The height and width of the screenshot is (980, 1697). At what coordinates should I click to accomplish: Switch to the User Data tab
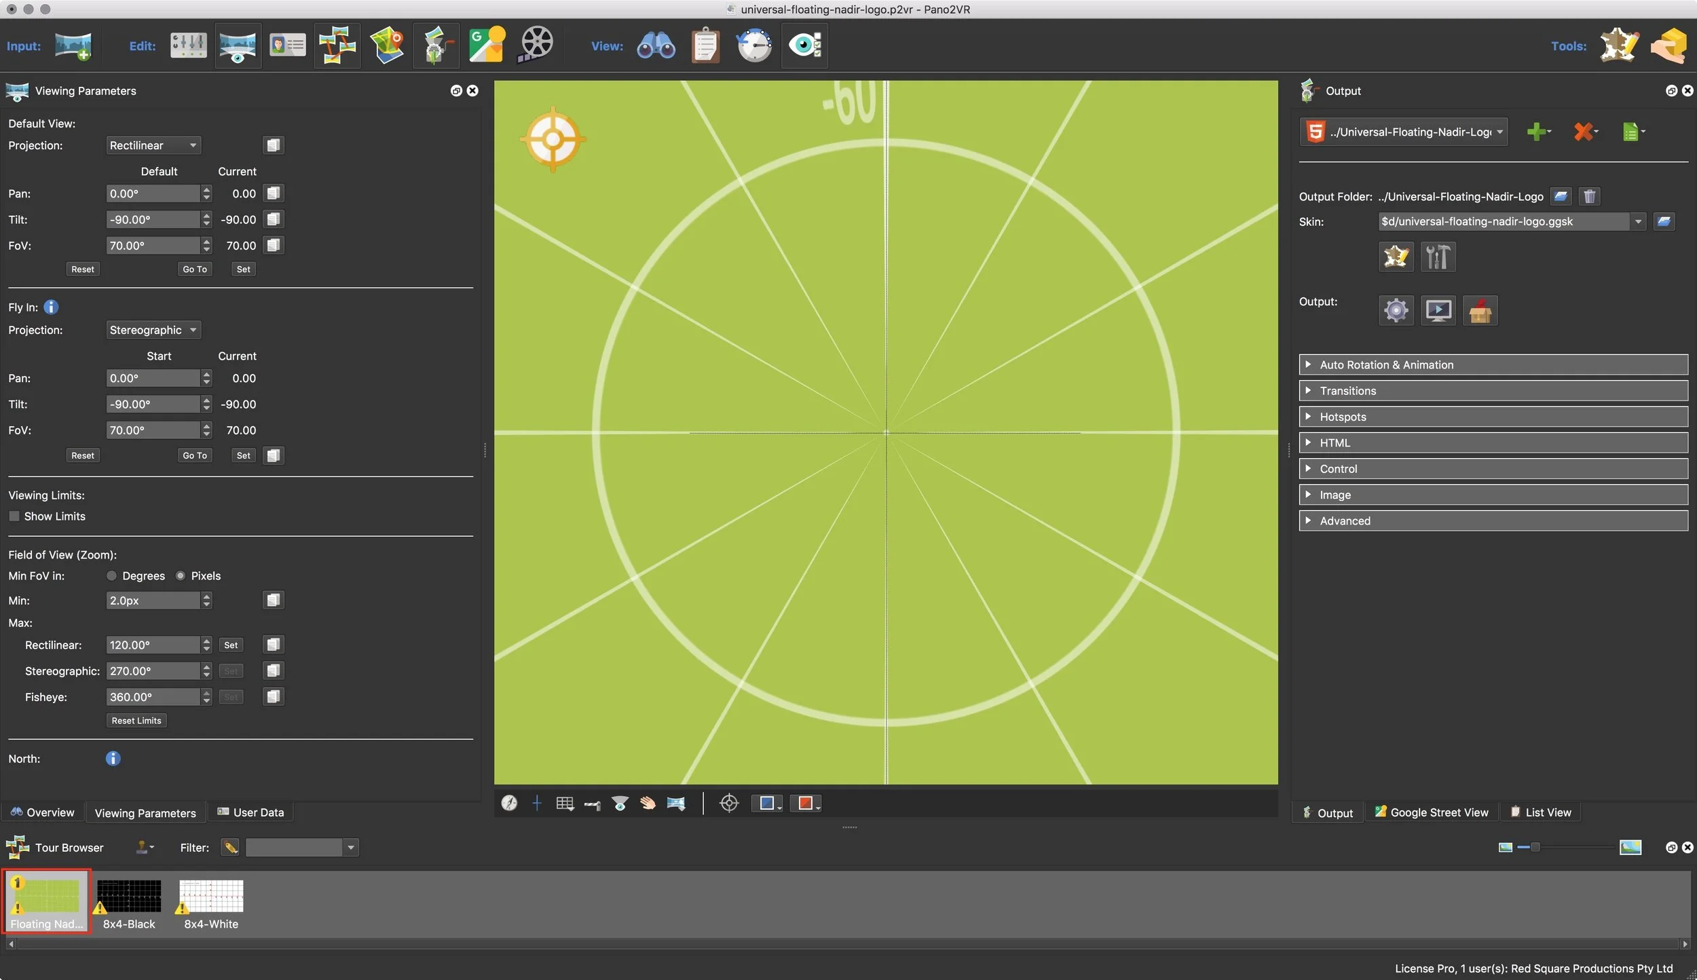(x=250, y=812)
